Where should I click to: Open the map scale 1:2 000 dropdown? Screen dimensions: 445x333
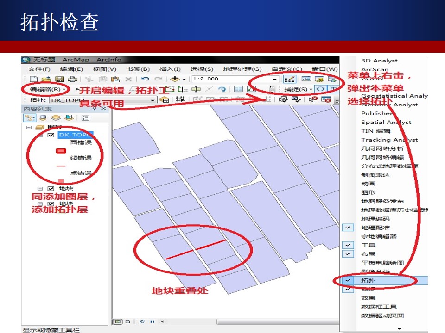[x=274, y=79]
